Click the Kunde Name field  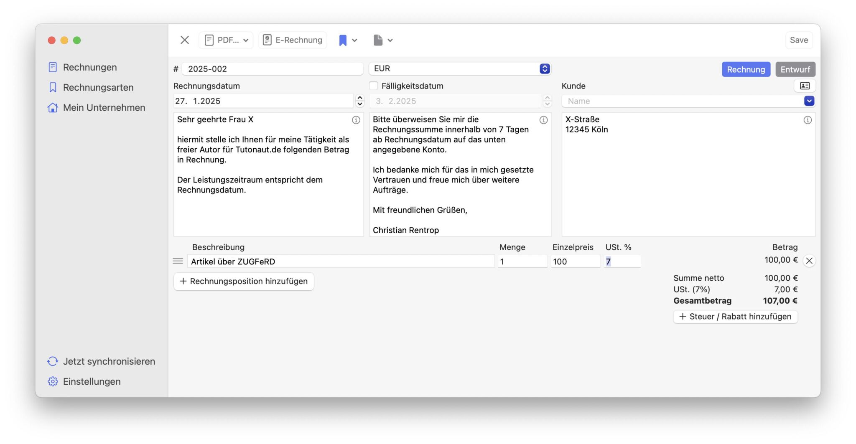coord(683,101)
